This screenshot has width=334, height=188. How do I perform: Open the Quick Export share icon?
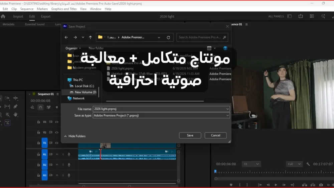tap(301, 16)
